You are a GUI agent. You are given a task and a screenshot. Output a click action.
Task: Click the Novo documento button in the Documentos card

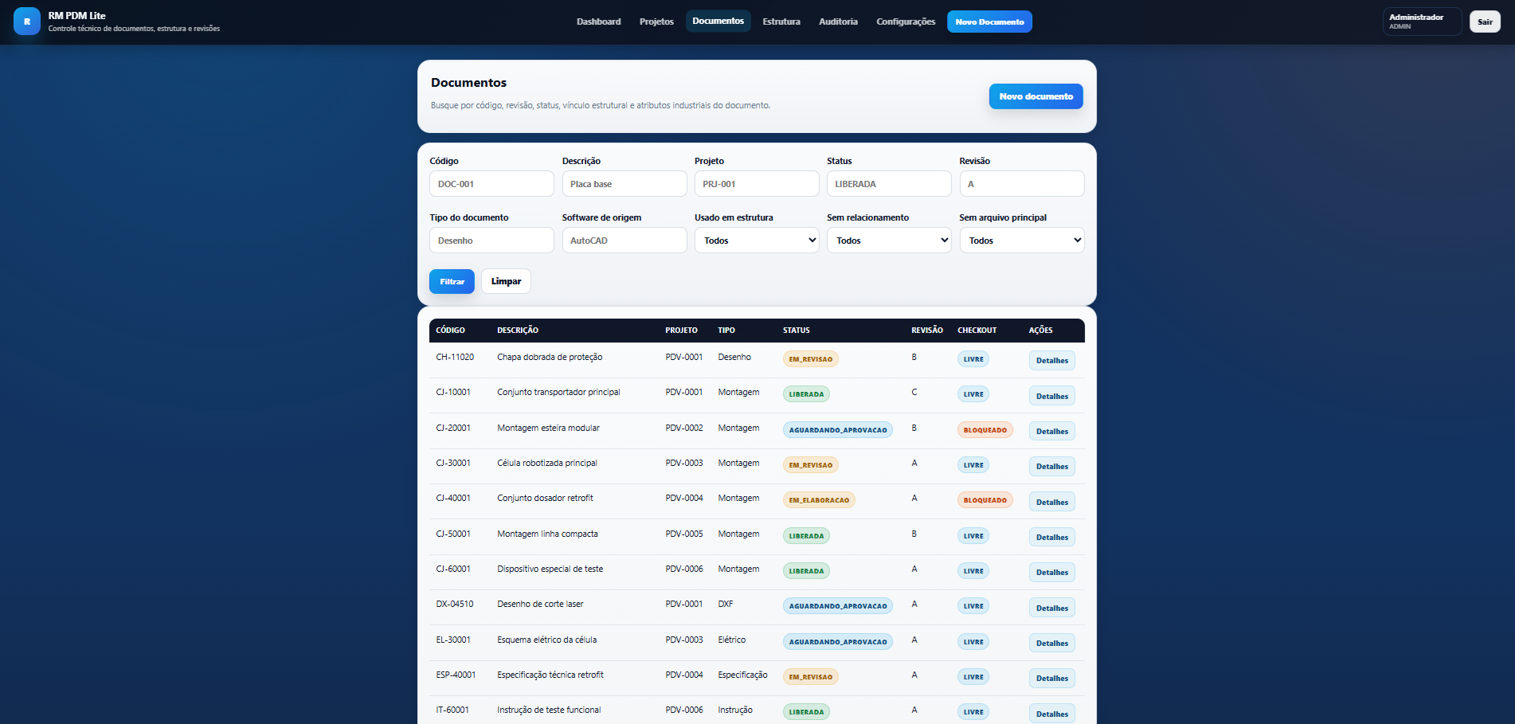(1035, 96)
